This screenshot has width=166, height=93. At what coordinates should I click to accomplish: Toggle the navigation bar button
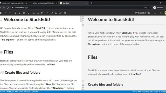tap(83, 18)
